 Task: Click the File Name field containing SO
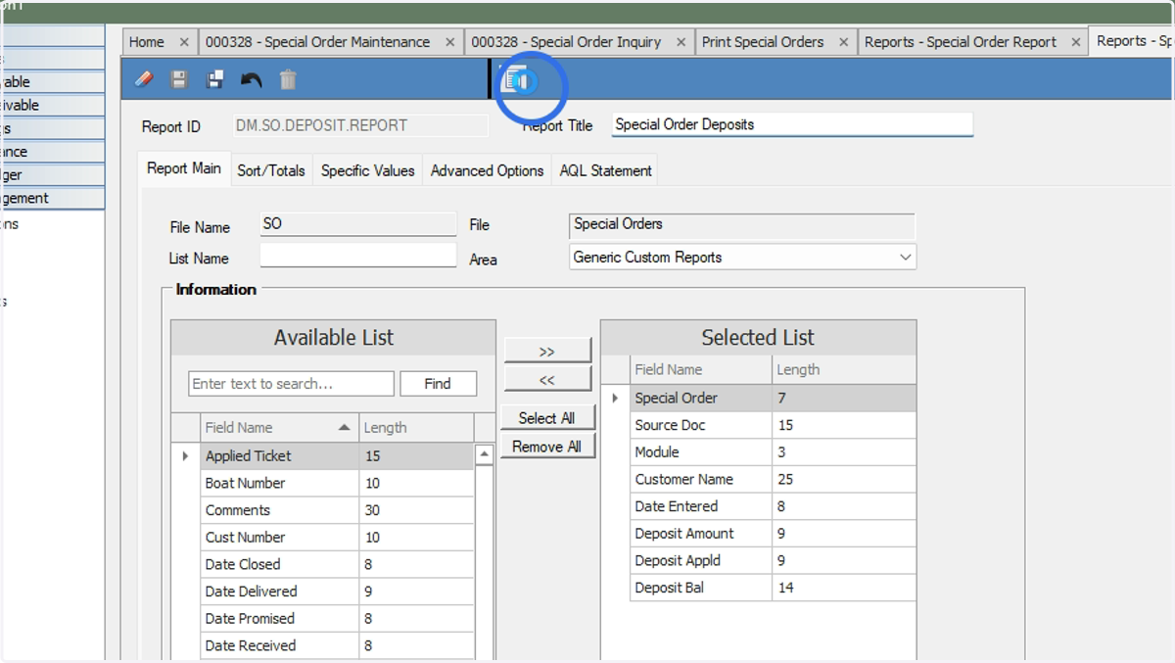(358, 224)
